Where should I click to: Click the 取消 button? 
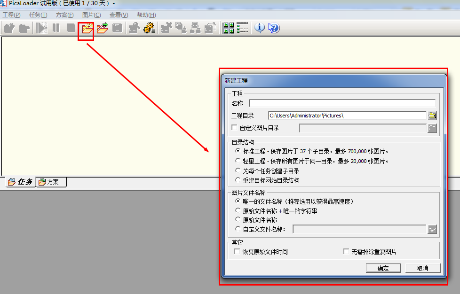click(x=423, y=268)
